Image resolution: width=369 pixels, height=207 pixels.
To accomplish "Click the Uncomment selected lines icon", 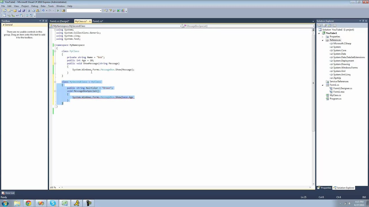I will click(31, 15).
